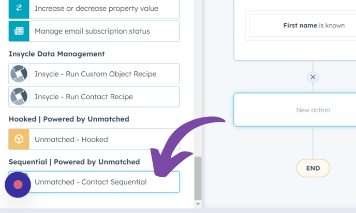This screenshot has height=213, width=356.
Task: Click the "Insycle Data Management" section heading
Action: (x=57, y=54)
